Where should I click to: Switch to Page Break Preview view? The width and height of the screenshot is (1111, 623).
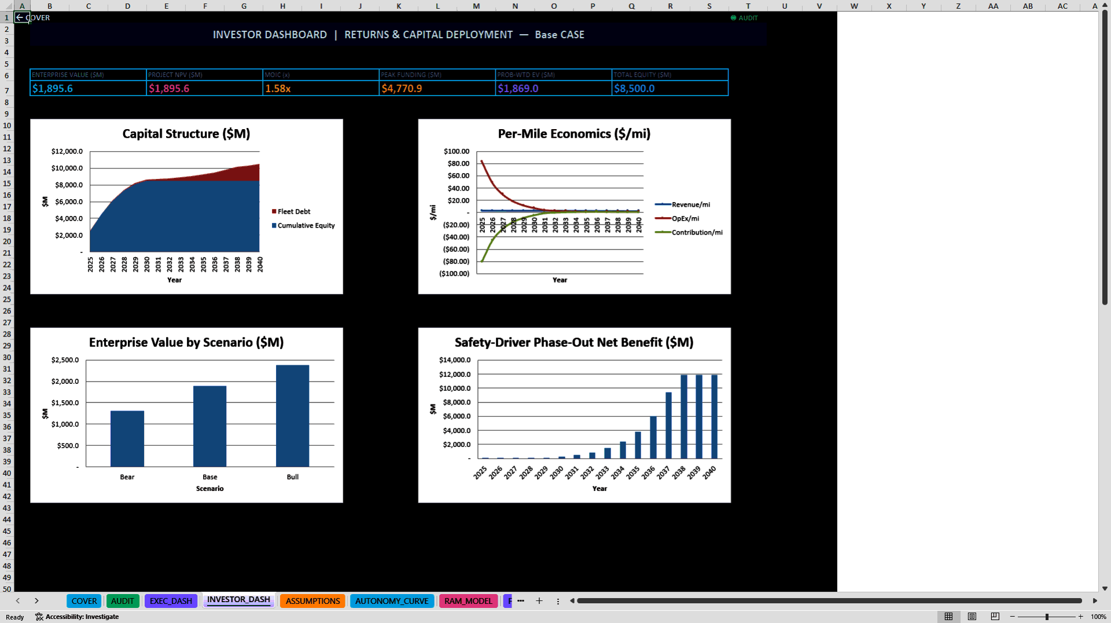(x=995, y=617)
